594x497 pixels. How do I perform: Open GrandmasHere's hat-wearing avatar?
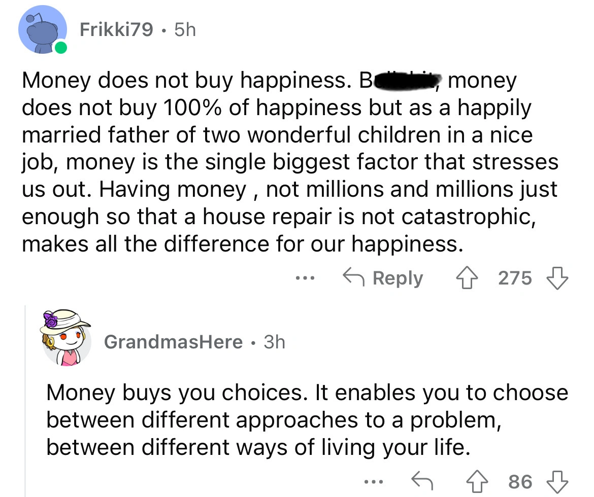[67, 338]
